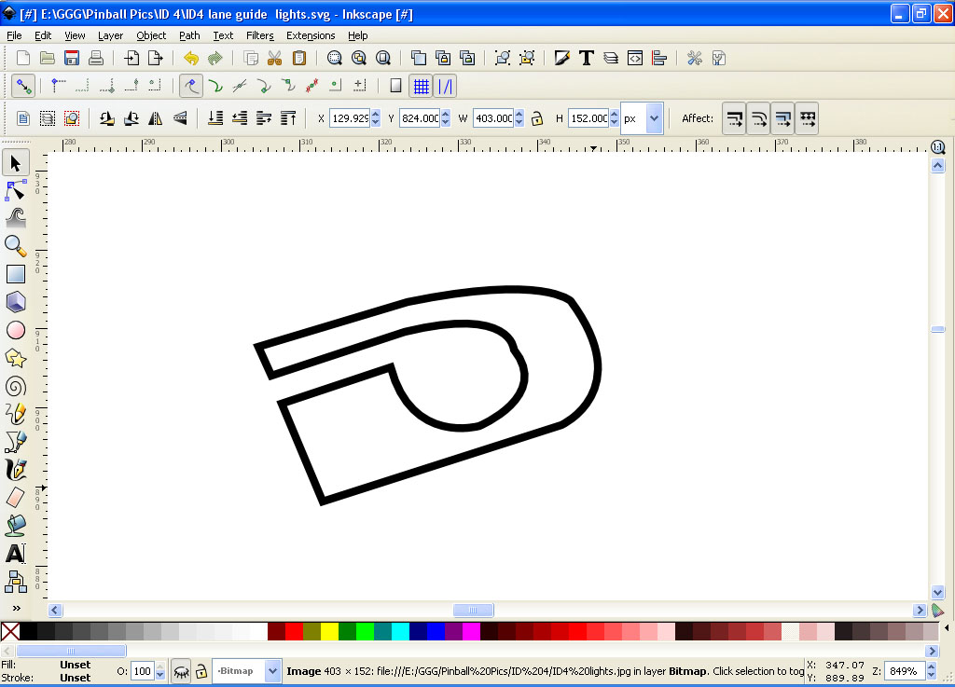Viewport: 955px width, 687px height.
Task: Select the Calligraphy pen tool
Action: pyautogui.click(x=16, y=469)
